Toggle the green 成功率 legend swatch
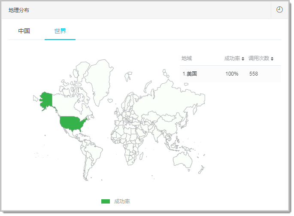 click(106, 201)
